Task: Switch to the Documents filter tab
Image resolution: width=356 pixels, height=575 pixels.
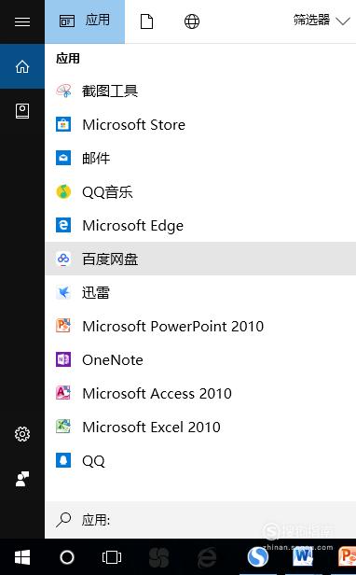Action: (147, 21)
